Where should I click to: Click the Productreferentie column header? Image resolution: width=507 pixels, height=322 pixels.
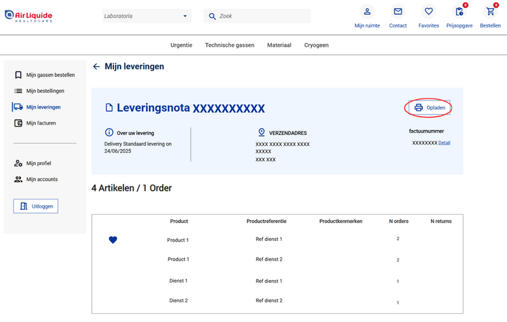click(266, 222)
